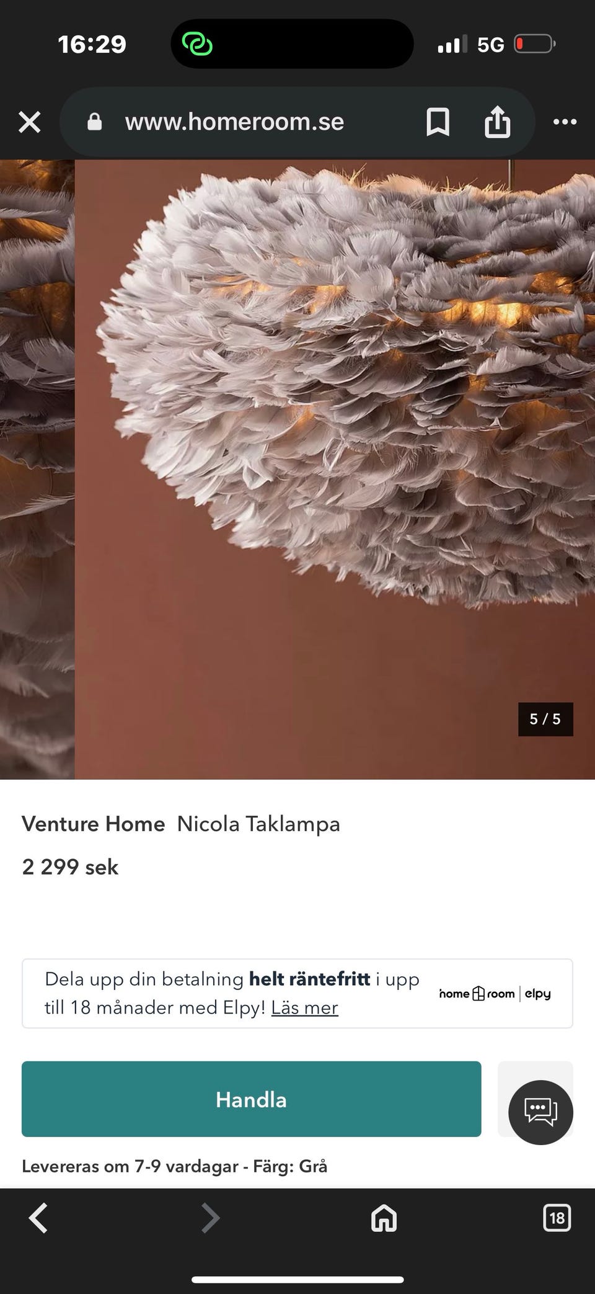595x1294 pixels.
Task: Open the share icon next to bookmark
Action: pos(497,122)
